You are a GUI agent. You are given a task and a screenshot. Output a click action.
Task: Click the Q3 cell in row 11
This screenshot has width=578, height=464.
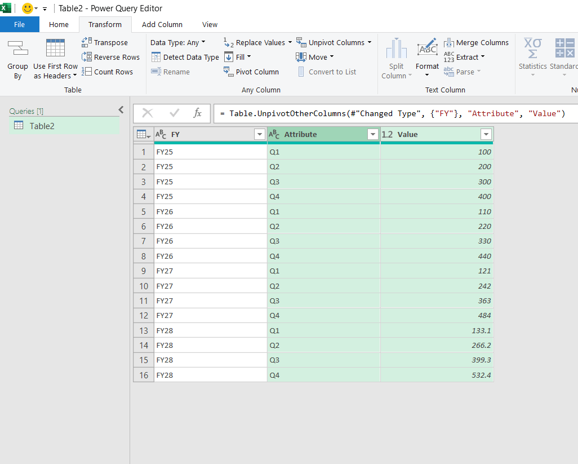coord(324,301)
